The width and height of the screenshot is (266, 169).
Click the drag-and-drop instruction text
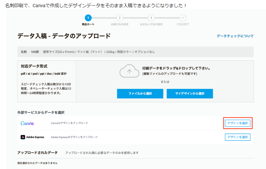click(176, 68)
